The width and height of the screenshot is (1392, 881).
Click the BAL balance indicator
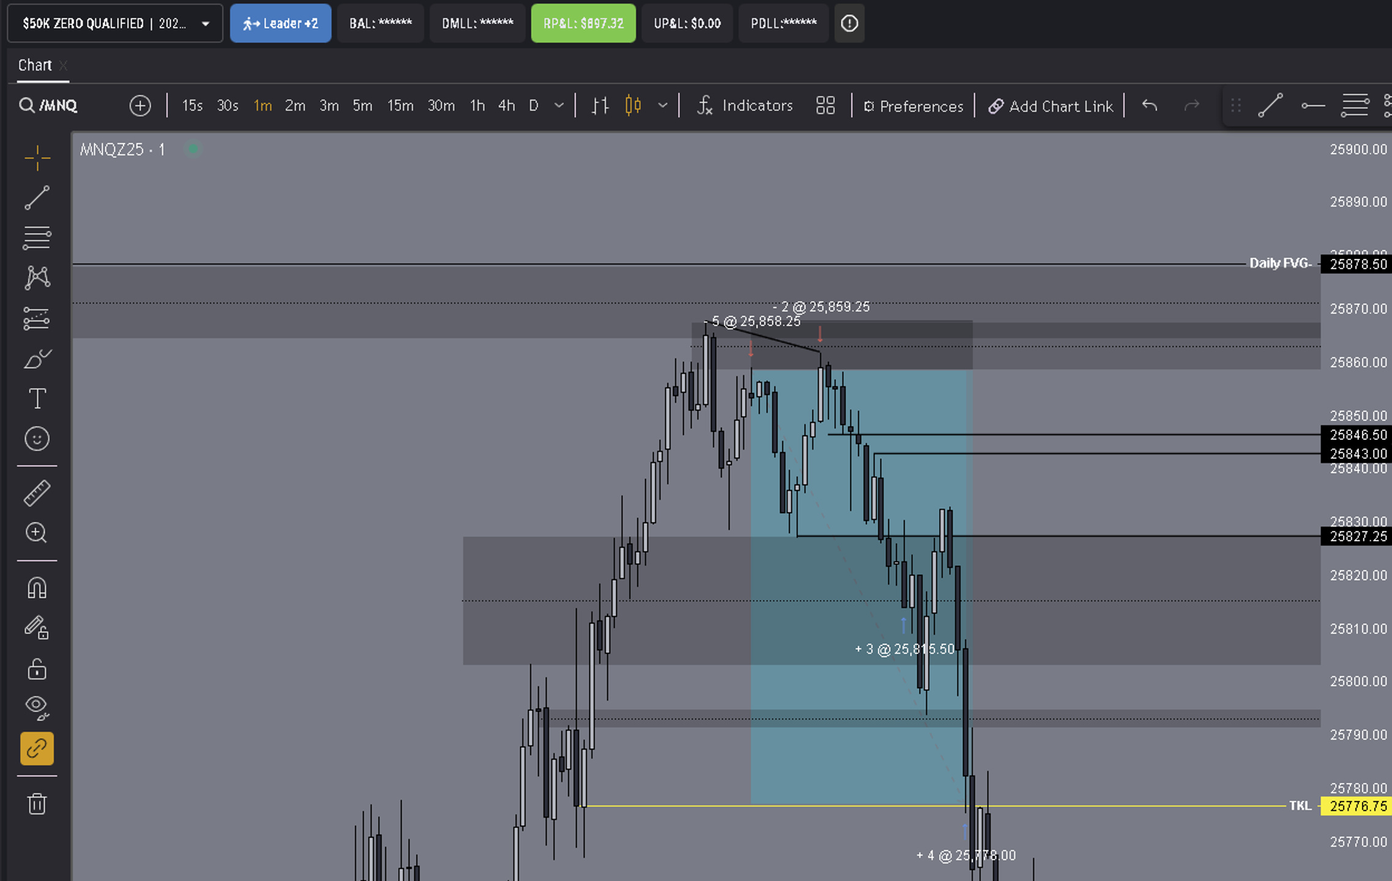click(381, 23)
